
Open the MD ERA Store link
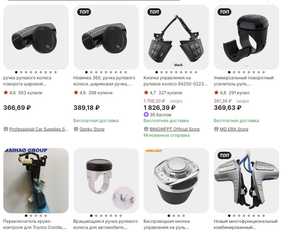coord(234,129)
